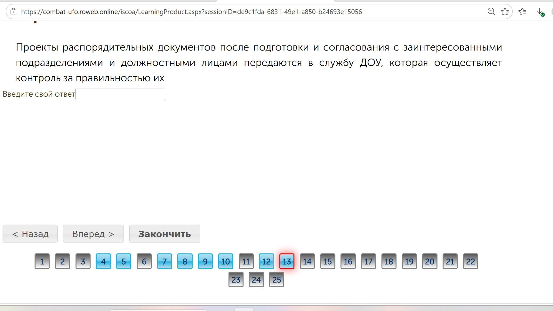Open question 23

tap(236, 280)
